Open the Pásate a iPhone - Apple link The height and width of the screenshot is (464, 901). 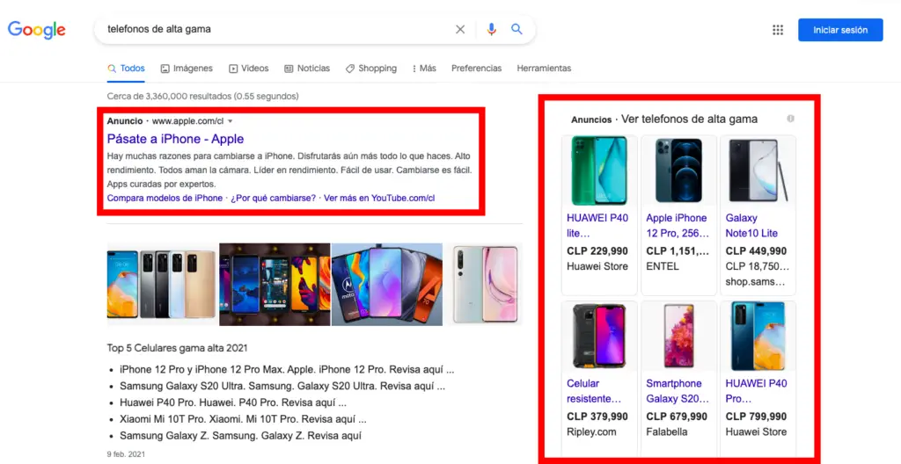point(175,139)
